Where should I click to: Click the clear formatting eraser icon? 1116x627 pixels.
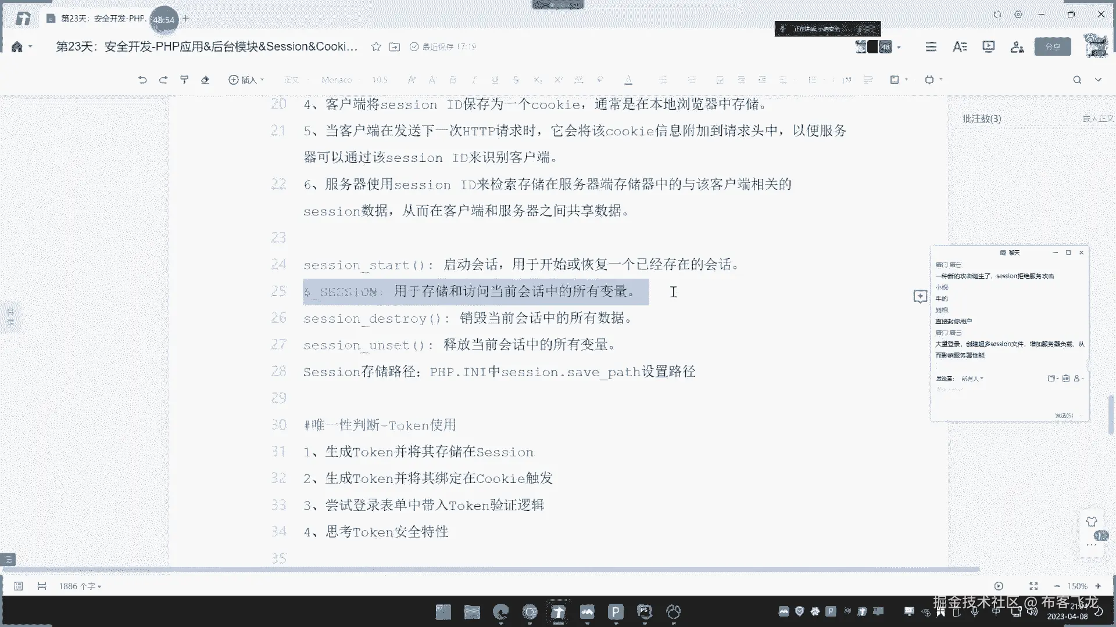[205, 80]
